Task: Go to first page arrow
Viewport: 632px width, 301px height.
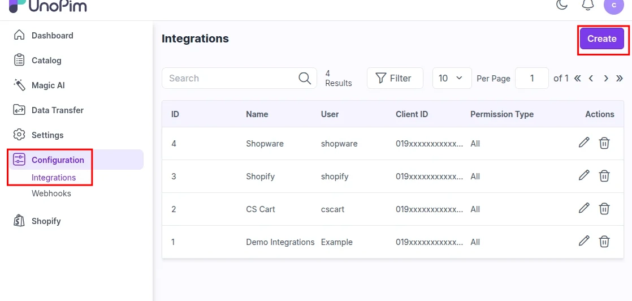Action: [x=578, y=78]
